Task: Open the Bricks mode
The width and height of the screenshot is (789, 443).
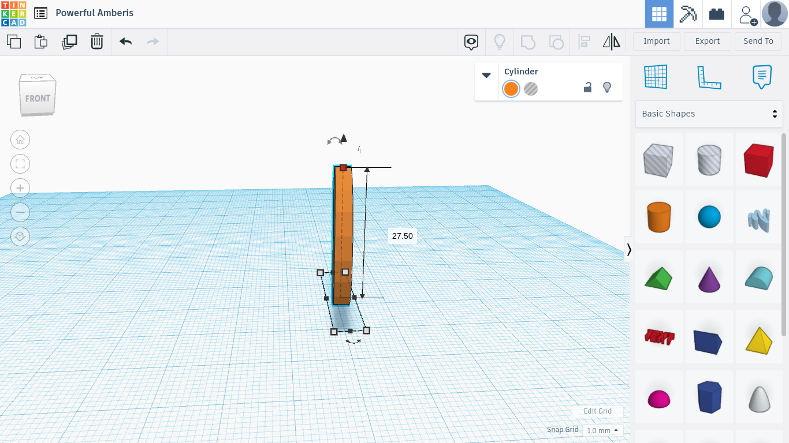Action: (717, 14)
